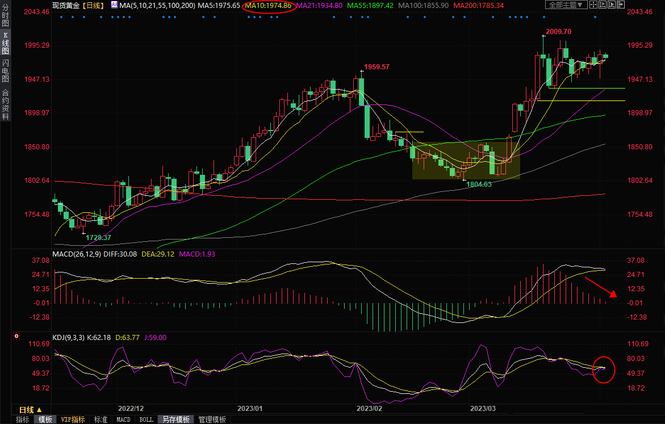The height and width of the screenshot is (424, 665).
Task: Click the MA indicator chart icon
Action: pos(114,5)
